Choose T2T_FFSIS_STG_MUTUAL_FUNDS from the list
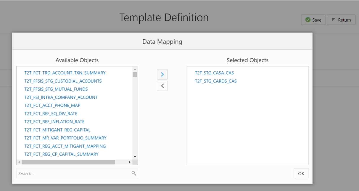The height and width of the screenshot is (191, 359). coord(56,89)
